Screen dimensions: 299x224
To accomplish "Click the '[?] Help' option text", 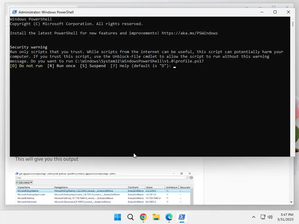I will (x=119, y=66).
